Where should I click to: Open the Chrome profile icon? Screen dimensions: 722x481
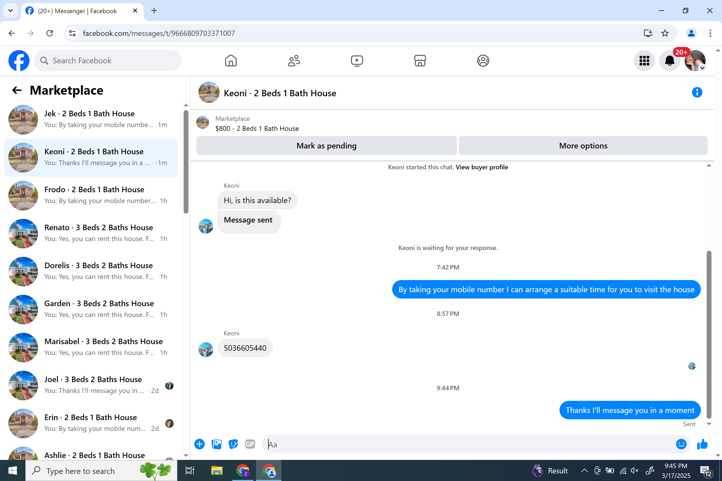pos(691,33)
